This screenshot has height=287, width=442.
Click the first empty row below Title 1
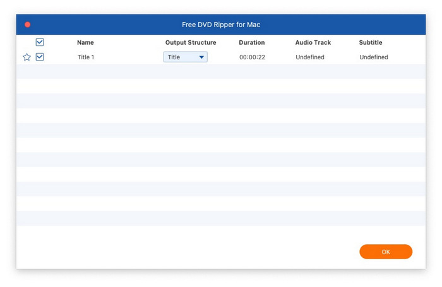tap(221, 72)
